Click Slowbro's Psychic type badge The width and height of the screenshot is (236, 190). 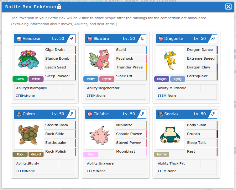107,79
